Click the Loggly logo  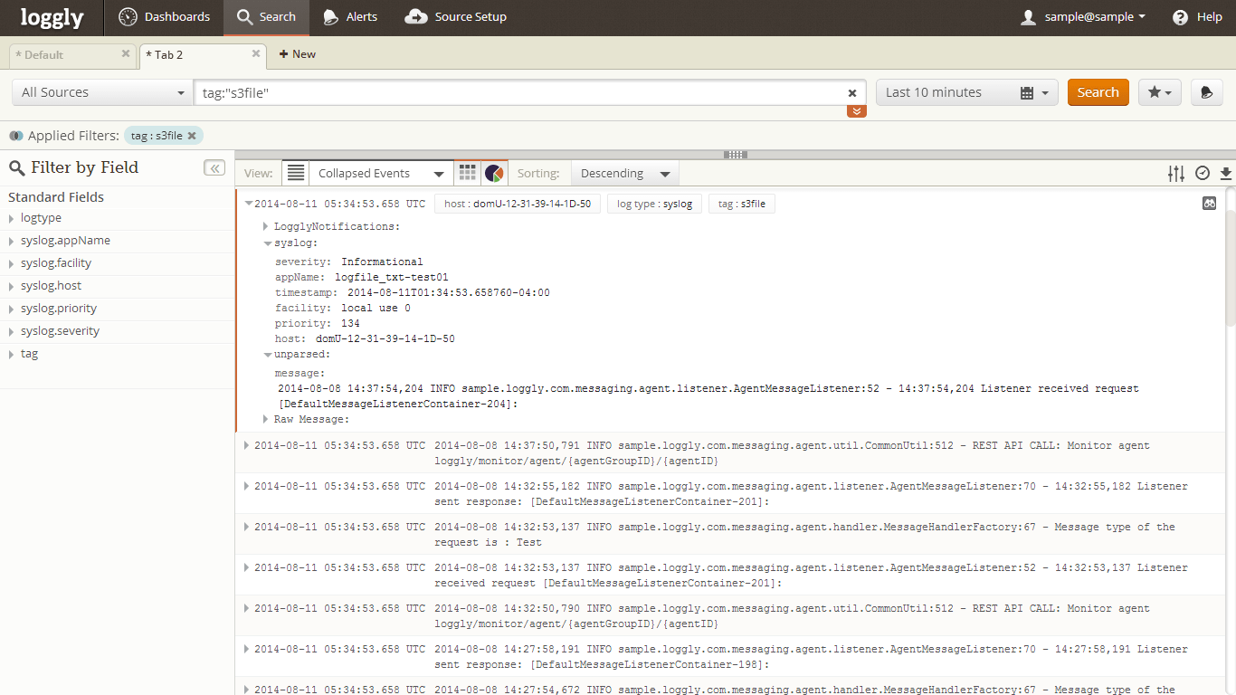[52, 17]
